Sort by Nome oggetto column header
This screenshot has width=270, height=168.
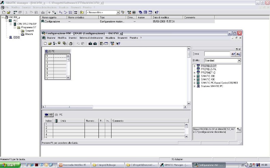[54, 17]
